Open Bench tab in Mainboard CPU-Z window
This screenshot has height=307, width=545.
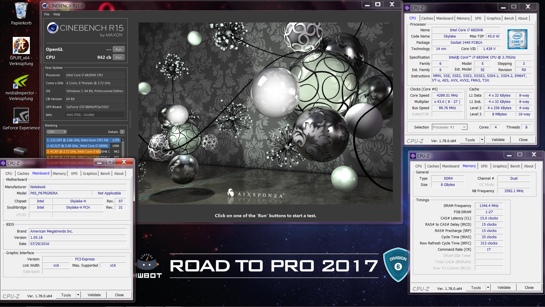(105, 173)
